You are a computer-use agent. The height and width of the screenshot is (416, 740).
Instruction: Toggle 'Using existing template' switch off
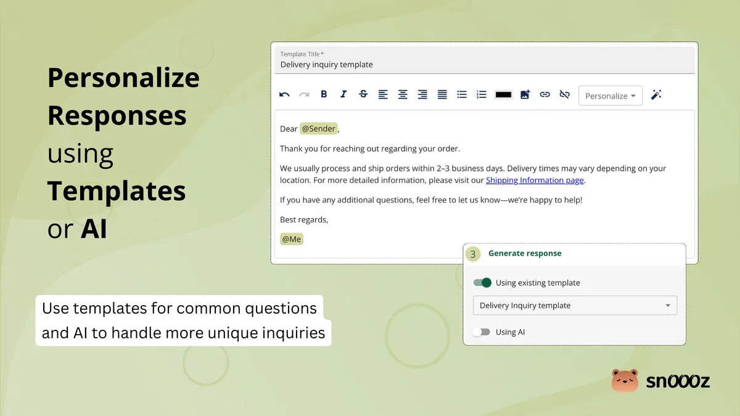(x=483, y=282)
